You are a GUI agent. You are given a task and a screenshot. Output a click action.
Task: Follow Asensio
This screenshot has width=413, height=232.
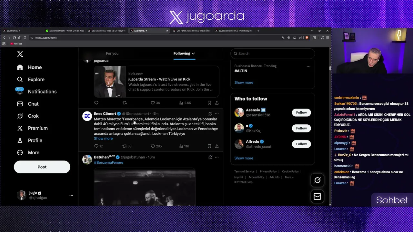(x=301, y=112)
